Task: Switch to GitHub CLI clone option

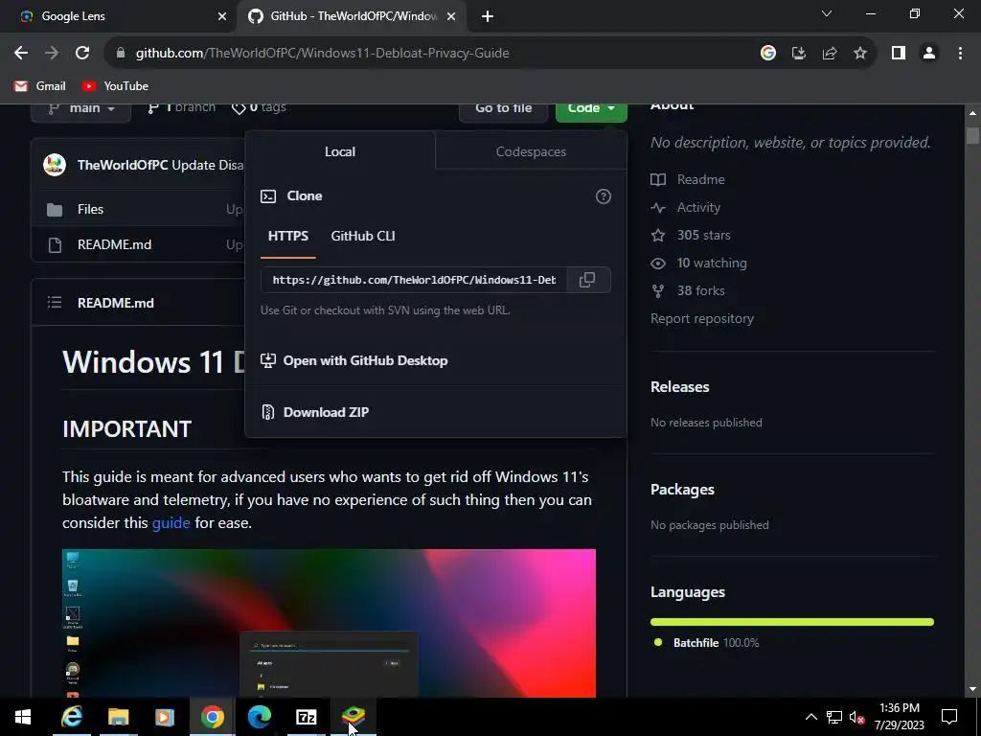Action: tap(363, 236)
